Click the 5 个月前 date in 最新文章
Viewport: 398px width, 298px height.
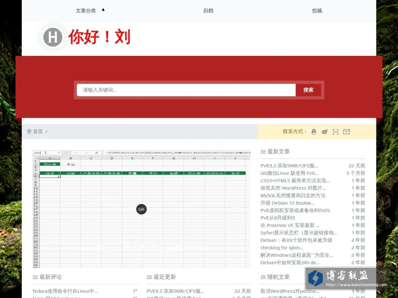(x=356, y=173)
